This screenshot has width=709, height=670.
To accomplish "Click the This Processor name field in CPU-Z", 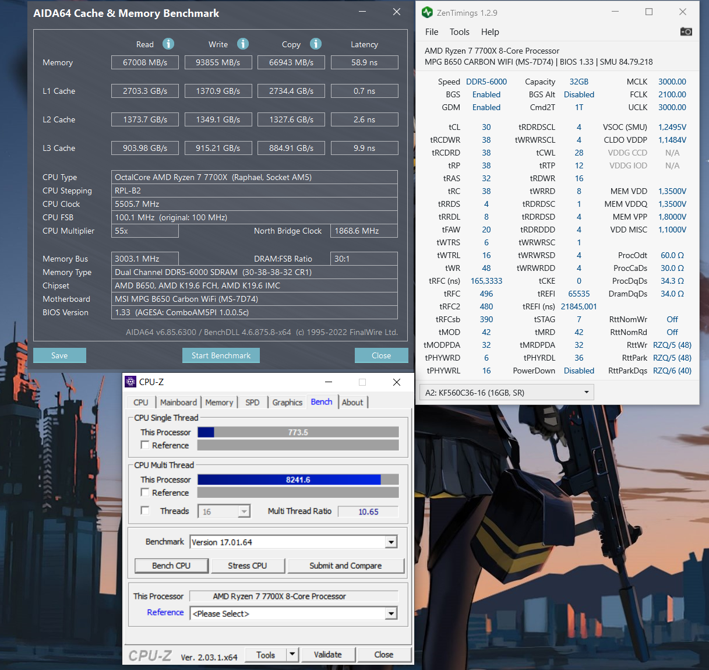I will 294,596.
